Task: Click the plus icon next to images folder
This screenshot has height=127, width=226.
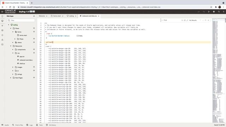Action: tap(34, 67)
